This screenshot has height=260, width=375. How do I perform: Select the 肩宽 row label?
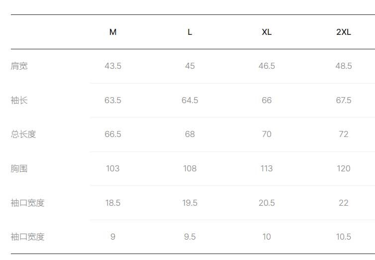pyautogui.click(x=19, y=66)
